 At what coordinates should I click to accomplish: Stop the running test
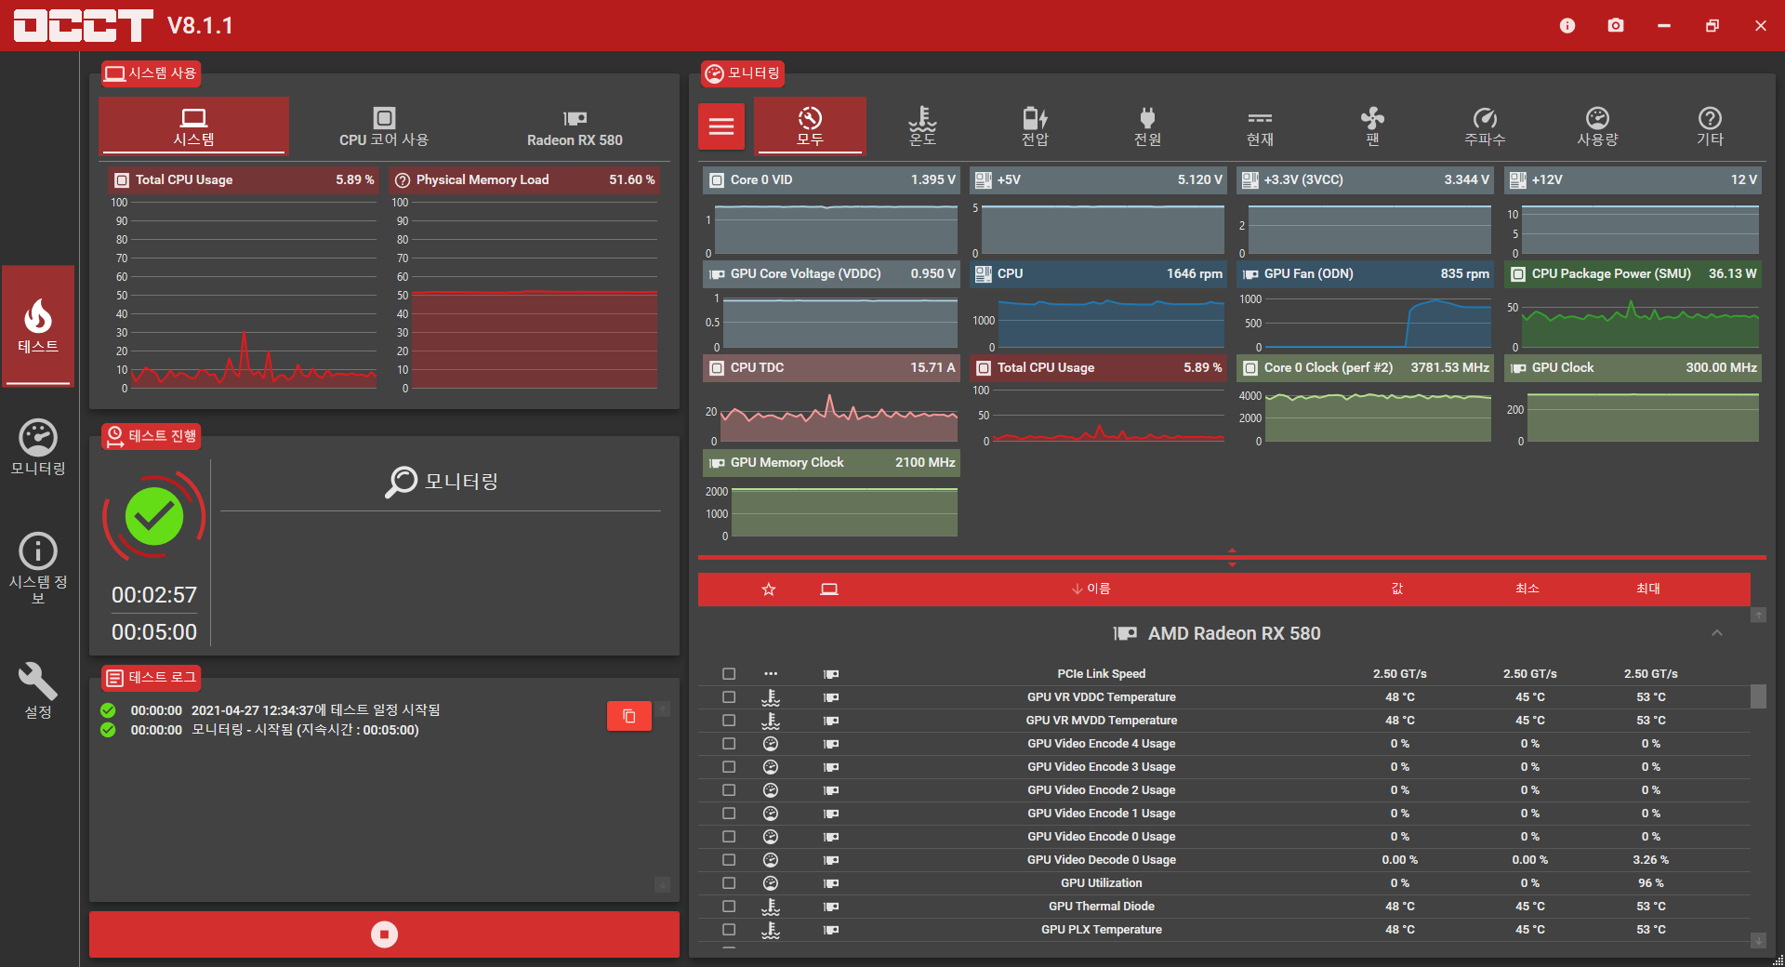(384, 934)
